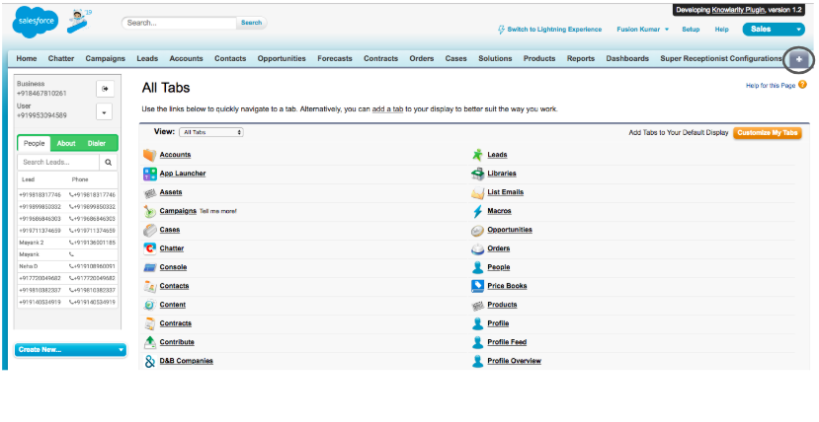This screenshot has height=422, width=819.
Task: Click the Help link in header
Action: click(x=721, y=30)
